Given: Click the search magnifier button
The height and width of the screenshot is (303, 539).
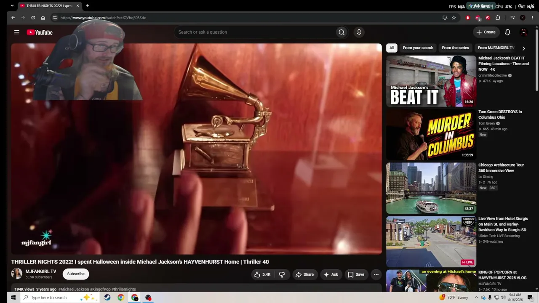Looking at the screenshot, I should pos(342,32).
